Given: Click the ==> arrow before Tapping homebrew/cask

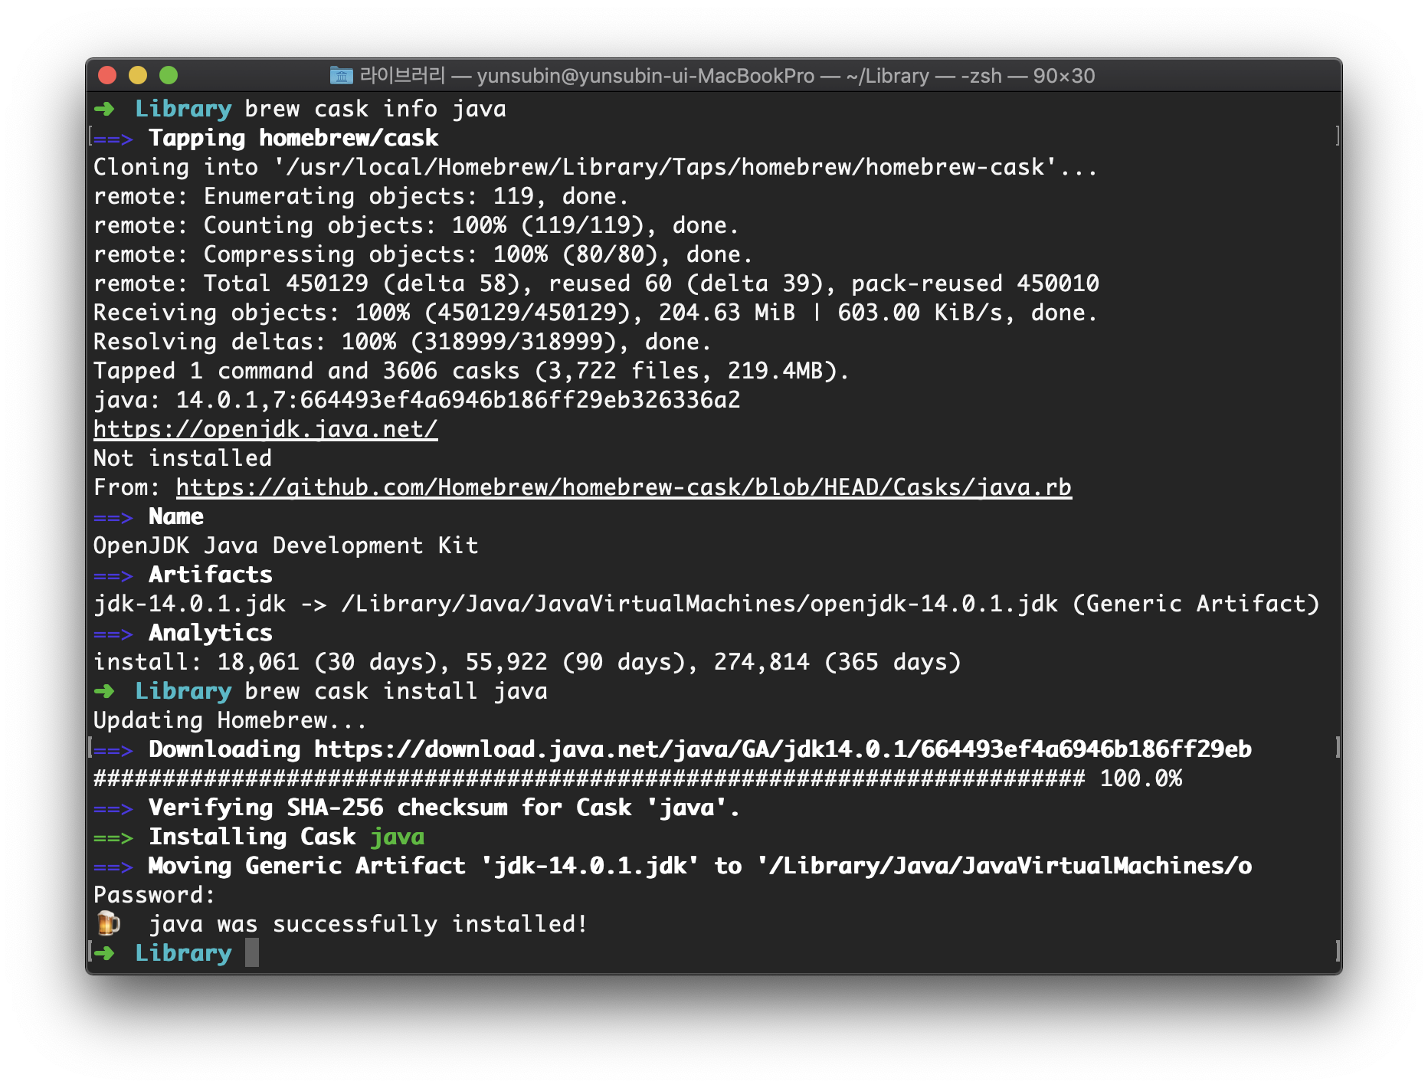Looking at the screenshot, I should point(116,138).
